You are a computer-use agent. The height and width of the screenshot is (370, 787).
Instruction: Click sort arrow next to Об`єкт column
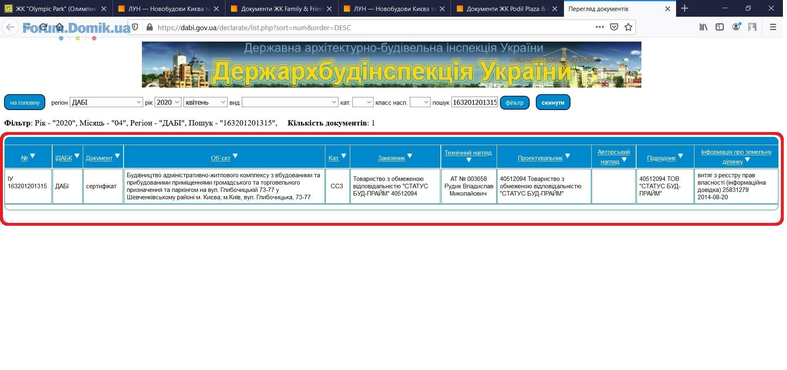click(x=235, y=156)
